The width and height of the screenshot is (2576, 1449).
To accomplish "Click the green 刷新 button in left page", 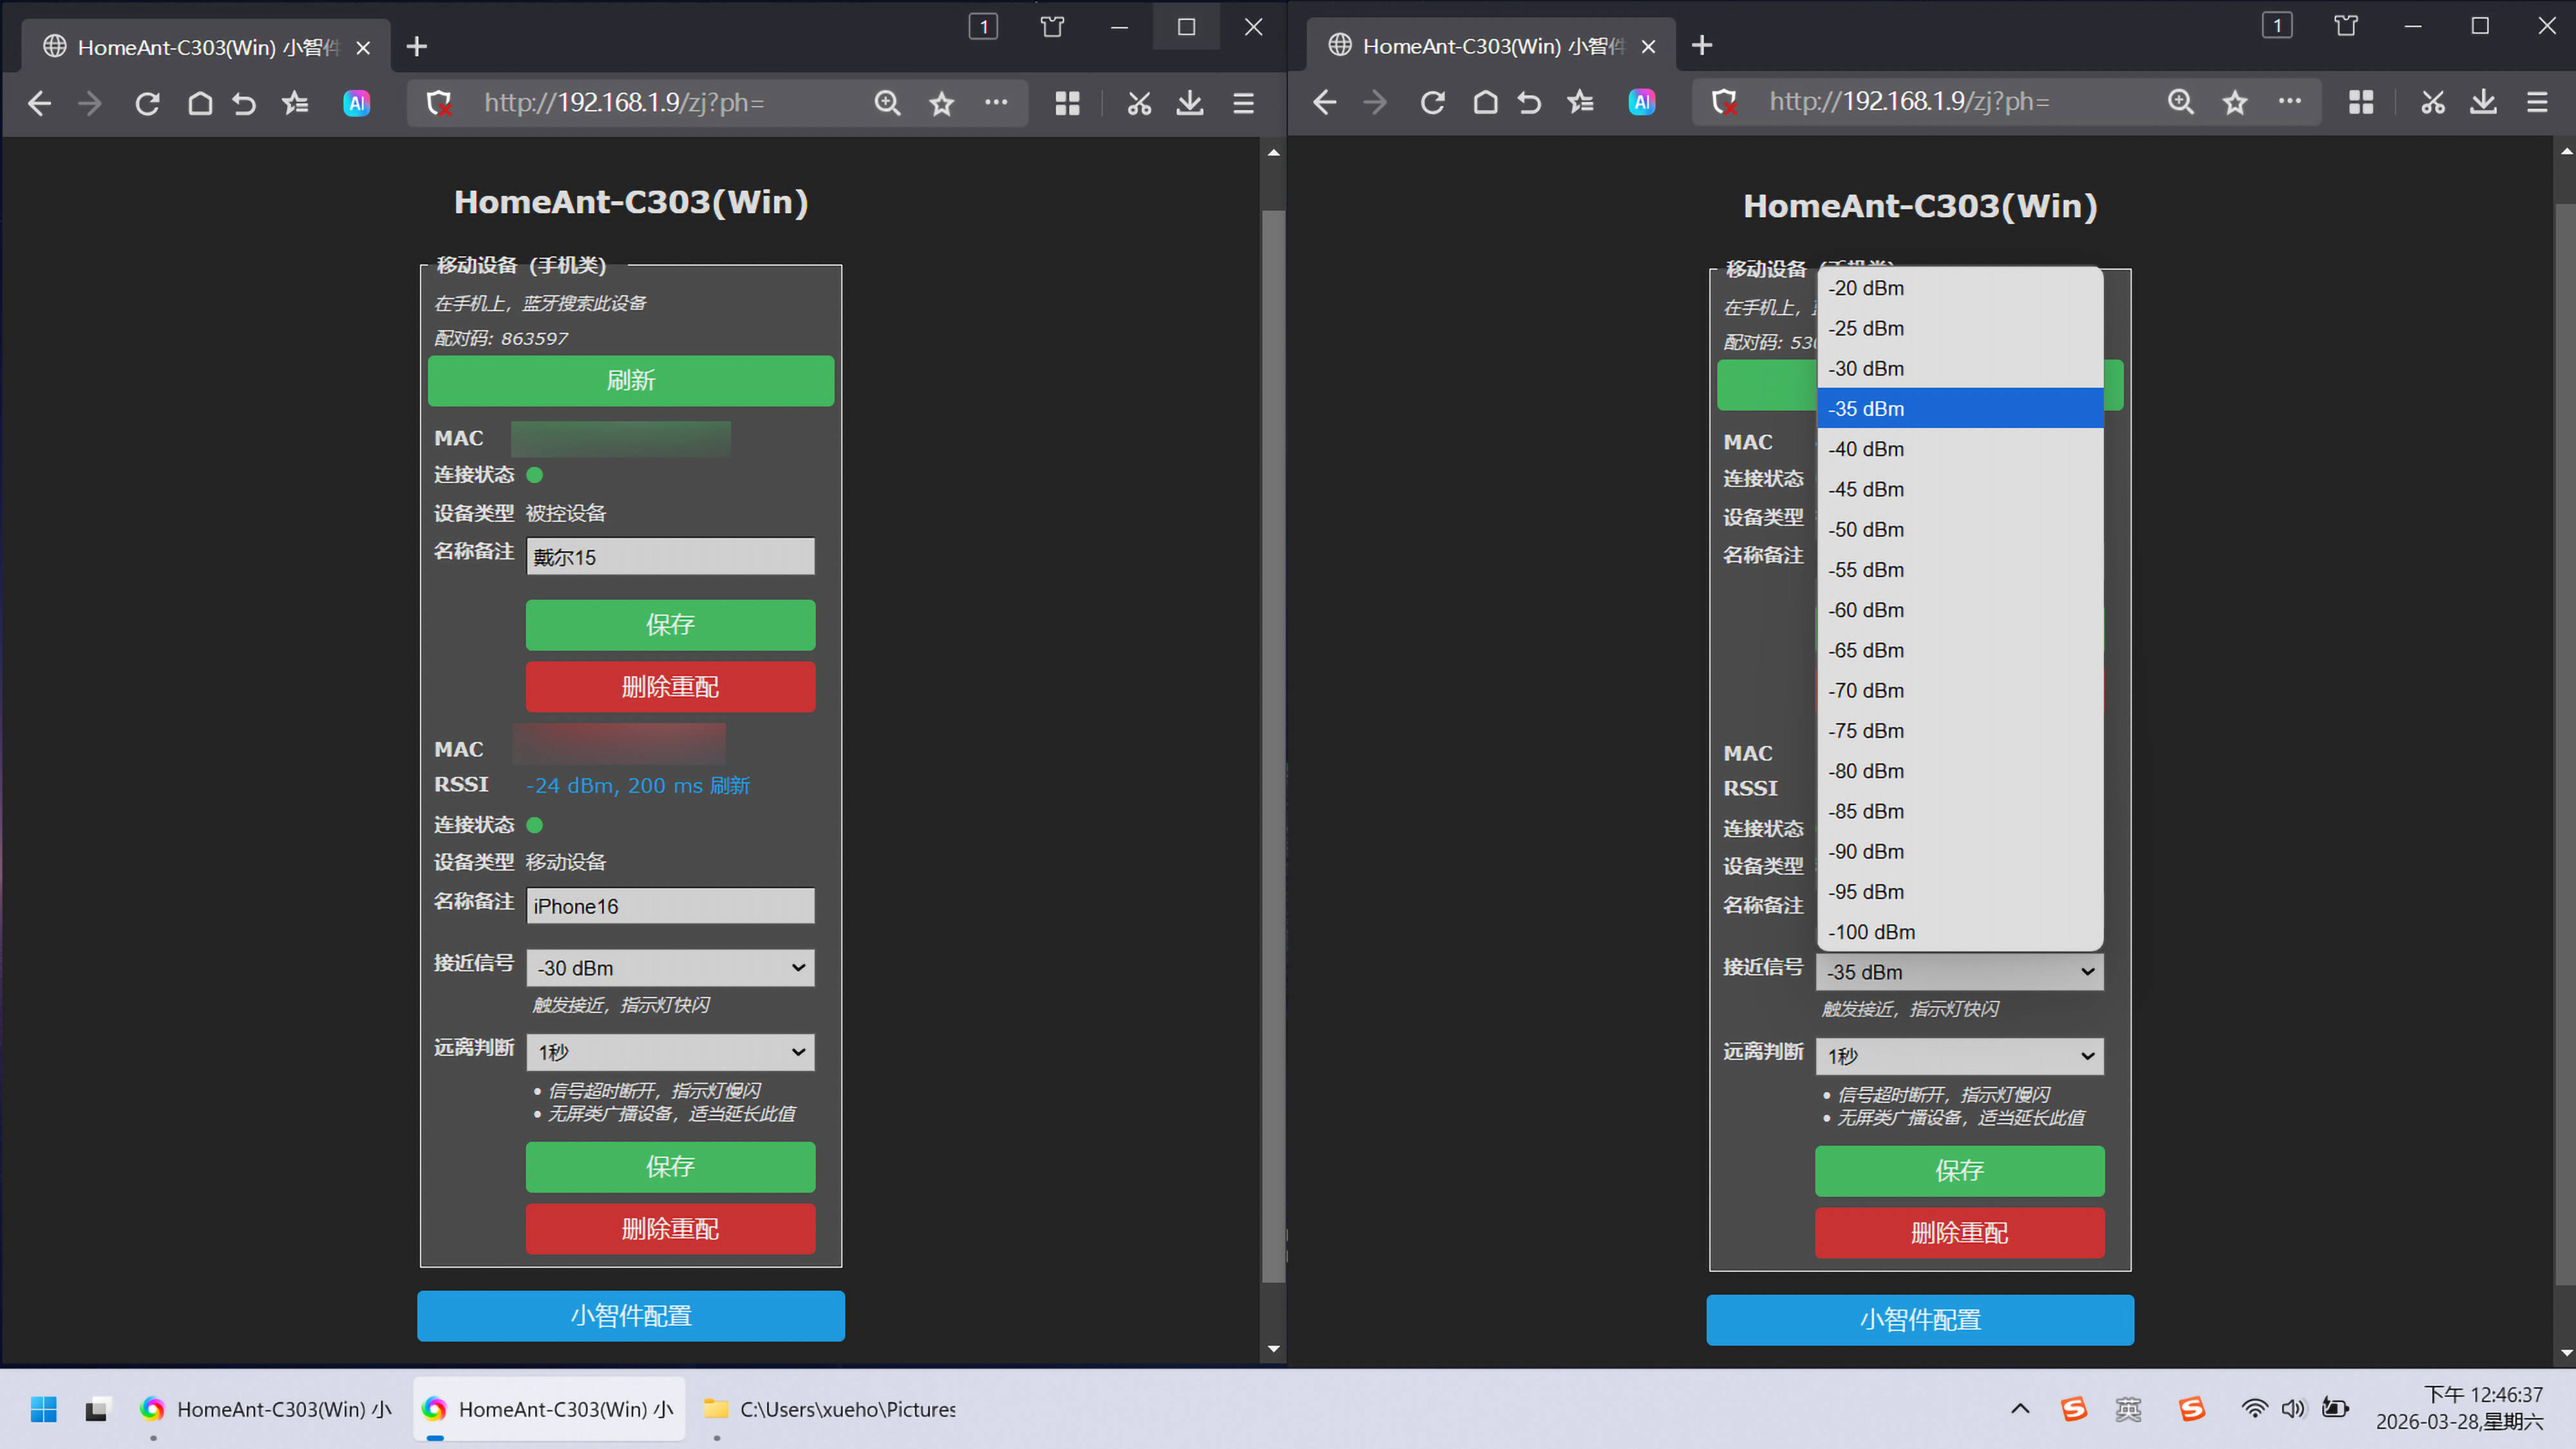I will [x=630, y=381].
